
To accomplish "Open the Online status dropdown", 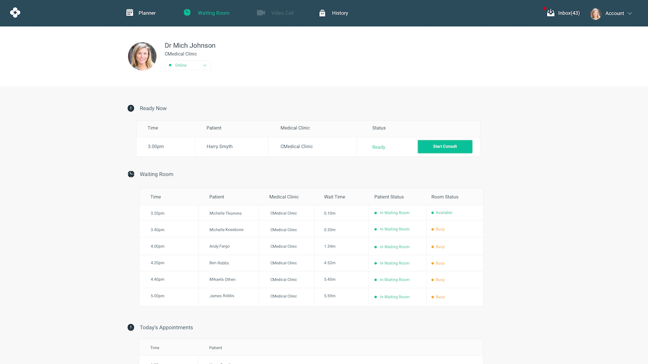I will (188, 65).
